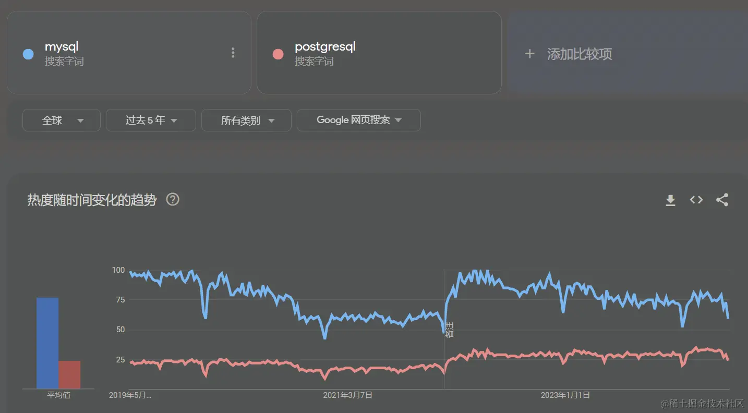The width and height of the screenshot is (748, 413).
Task: Click the 平均值 label
Action: 59,395
